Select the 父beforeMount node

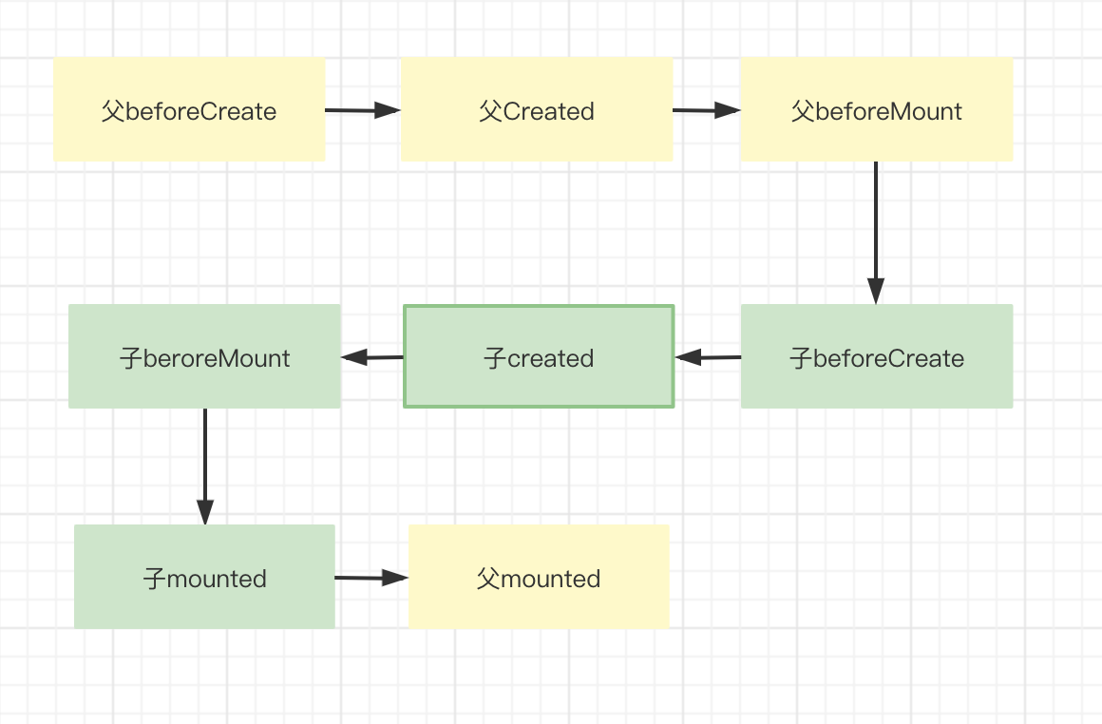point(877,109)
